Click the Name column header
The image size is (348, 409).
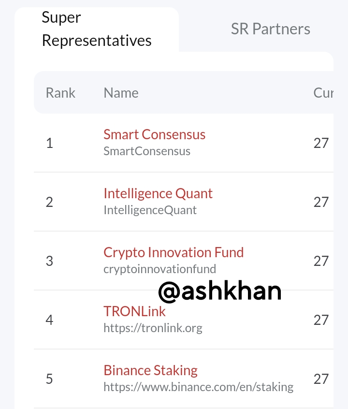121,93
